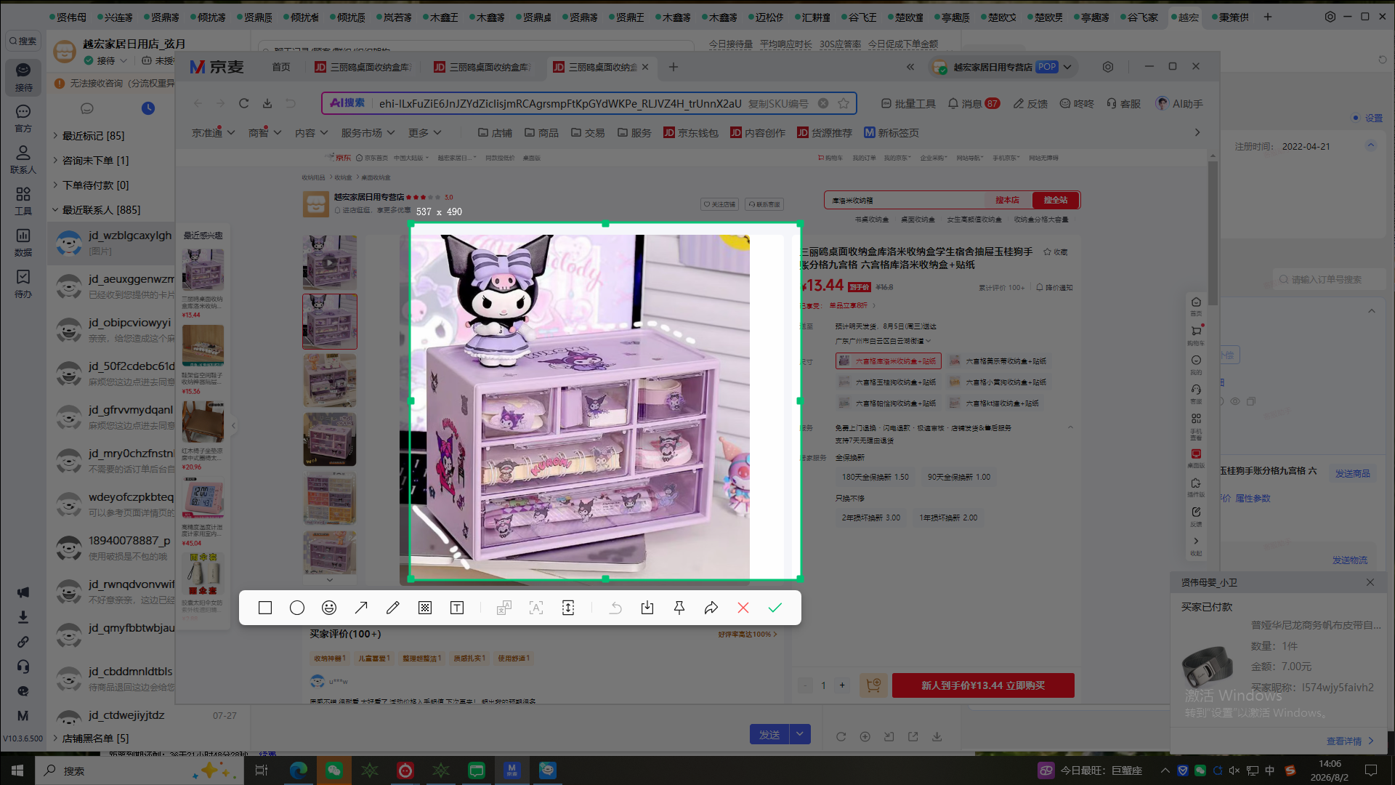Open 待办 to-do in left sidebar

point(23,283)
